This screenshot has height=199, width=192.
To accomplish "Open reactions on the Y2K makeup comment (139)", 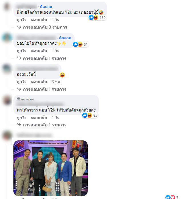I will (x=97, y=17).
